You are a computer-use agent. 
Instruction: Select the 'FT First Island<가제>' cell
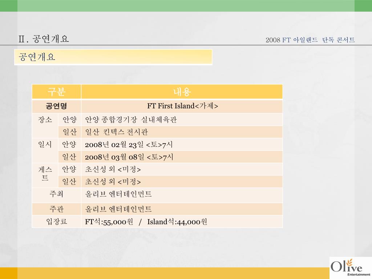[182, 106]
